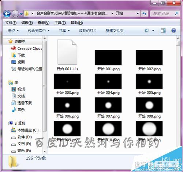Open recent locations dropdown beside navigation arrows
The height and width of the screenshot is (172, 183).
coord(21,14)
